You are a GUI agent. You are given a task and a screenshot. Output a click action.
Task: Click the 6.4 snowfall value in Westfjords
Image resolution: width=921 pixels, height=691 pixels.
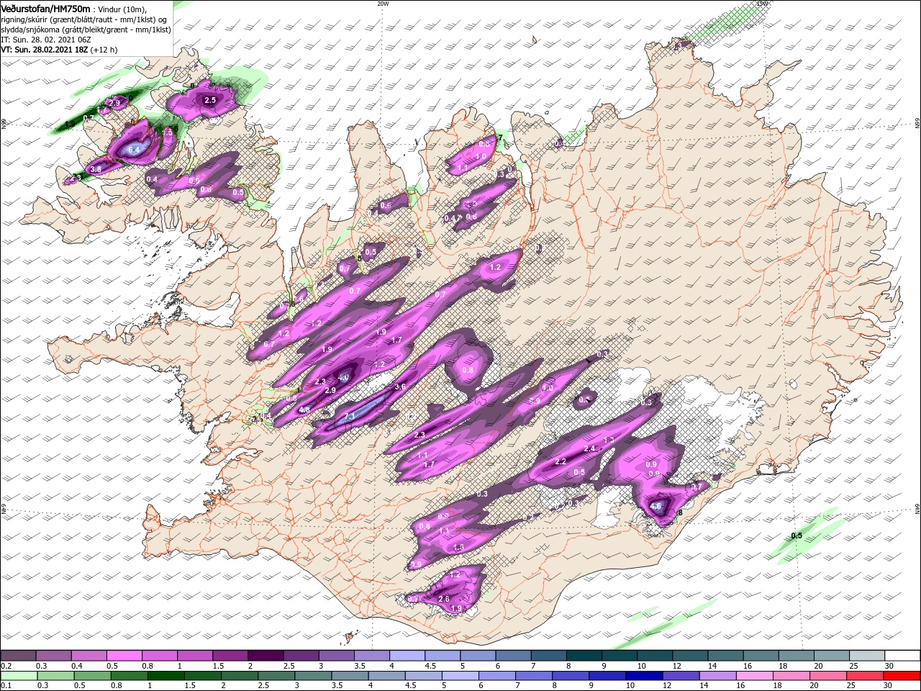point(133,150)
